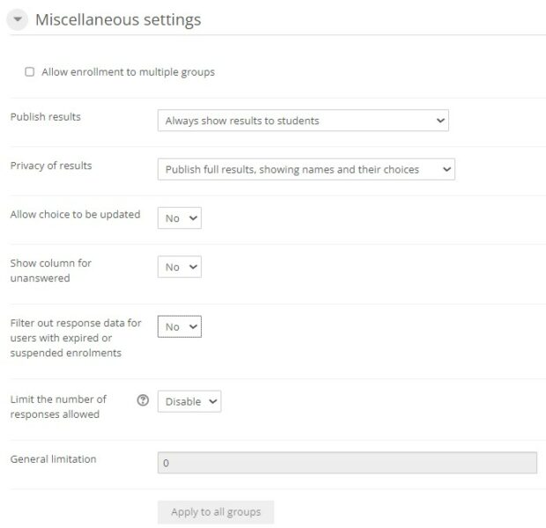The width and height of the screenshot is (546, 528).
Task: Click the 'Allow enrollment to multiple groups' label
Action: pos(128,72)
